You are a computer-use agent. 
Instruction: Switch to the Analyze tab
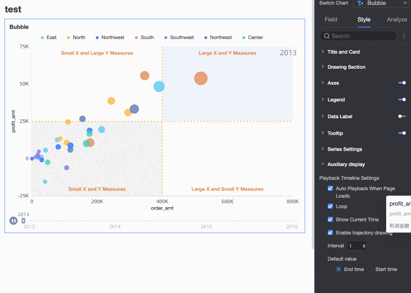[397, 20]
